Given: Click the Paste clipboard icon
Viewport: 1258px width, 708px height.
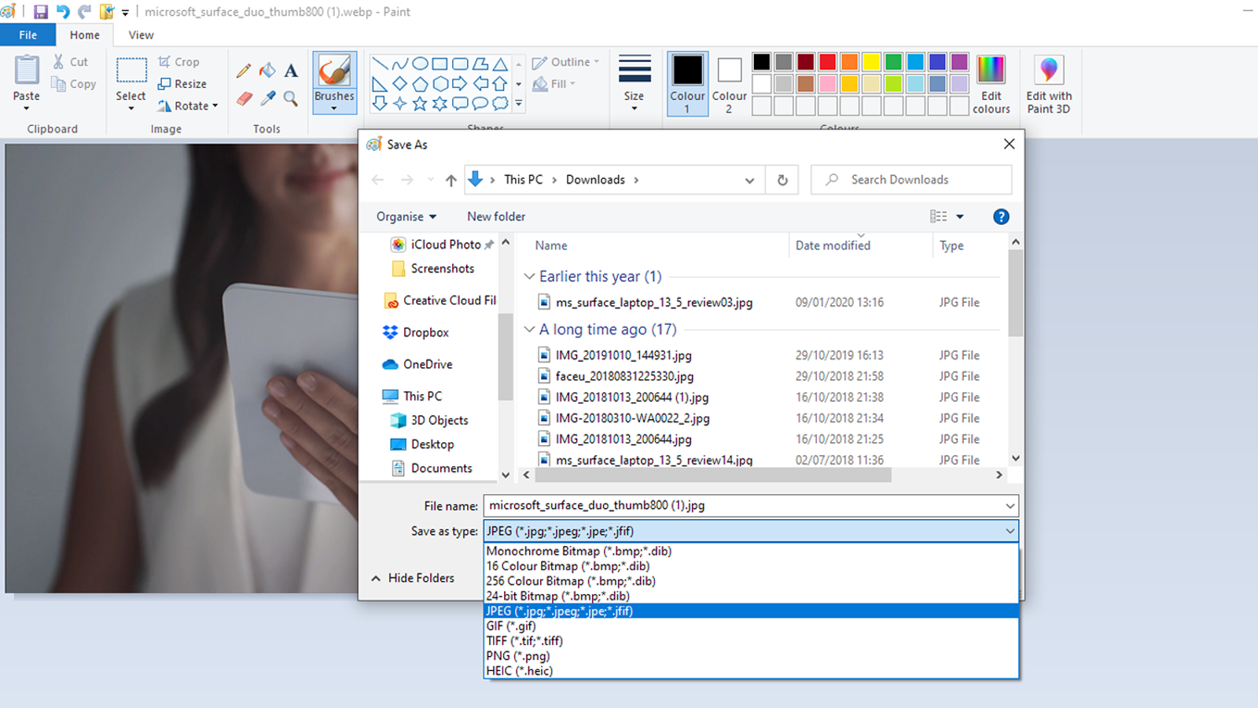Looking at the screenshot, I should (x=27, y=70).
